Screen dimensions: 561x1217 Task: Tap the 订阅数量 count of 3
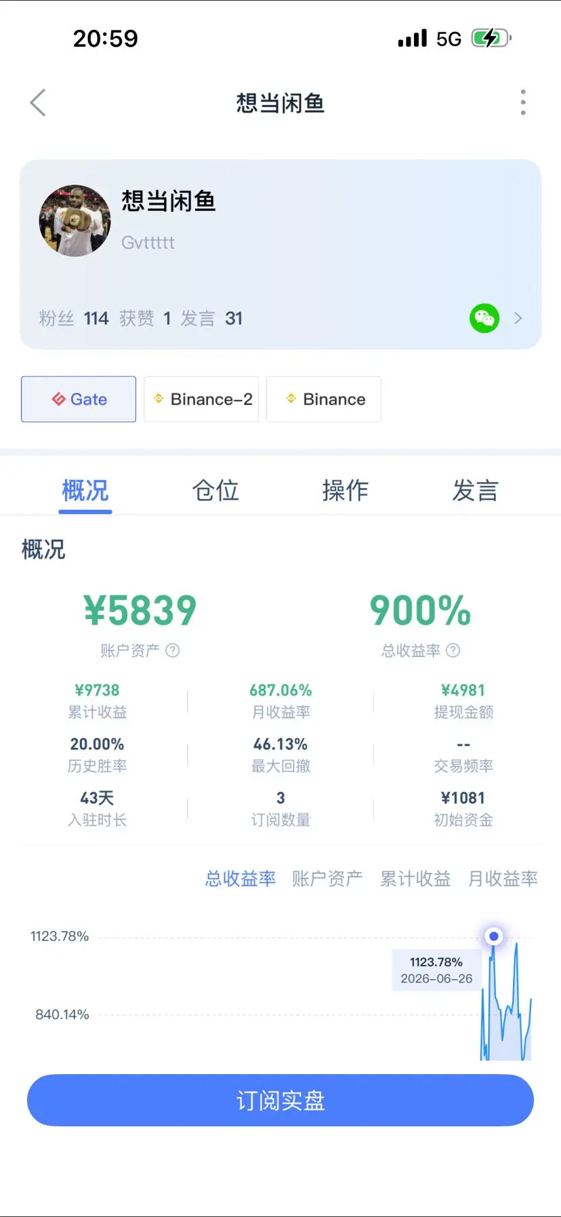tap(280, 798)
